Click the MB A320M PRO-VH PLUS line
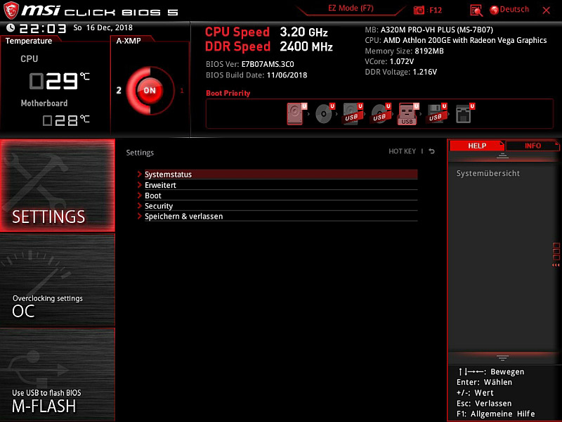 tap(429, 30)
